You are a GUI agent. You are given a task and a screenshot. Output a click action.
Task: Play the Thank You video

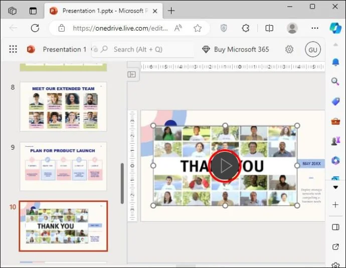pos(225,166)
